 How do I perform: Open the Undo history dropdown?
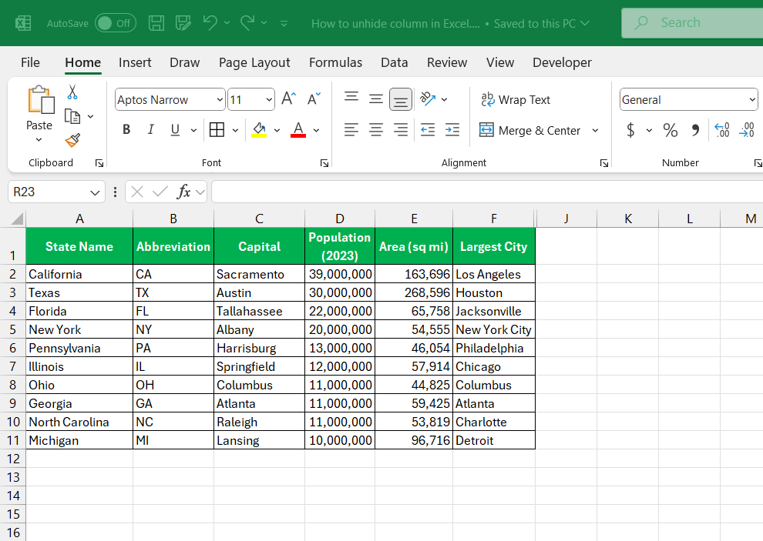227,23
